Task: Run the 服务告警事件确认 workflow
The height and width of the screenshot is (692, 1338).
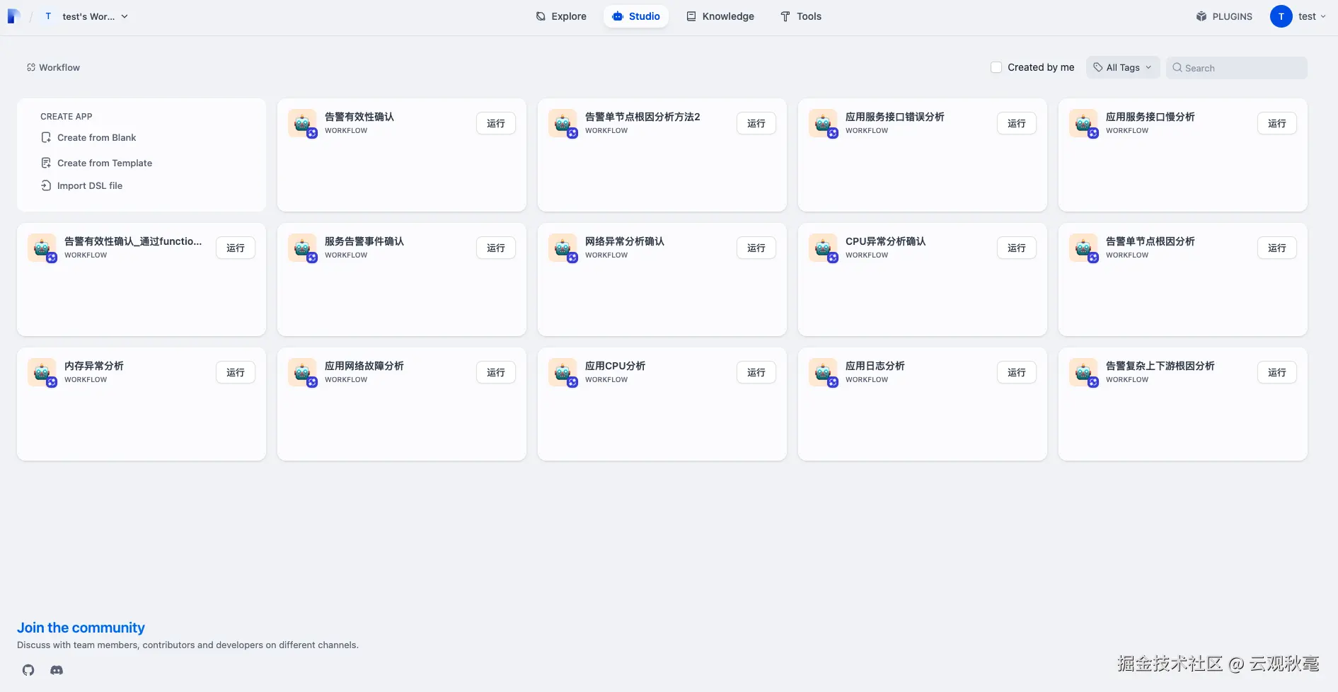Action: tap(496, 248)
